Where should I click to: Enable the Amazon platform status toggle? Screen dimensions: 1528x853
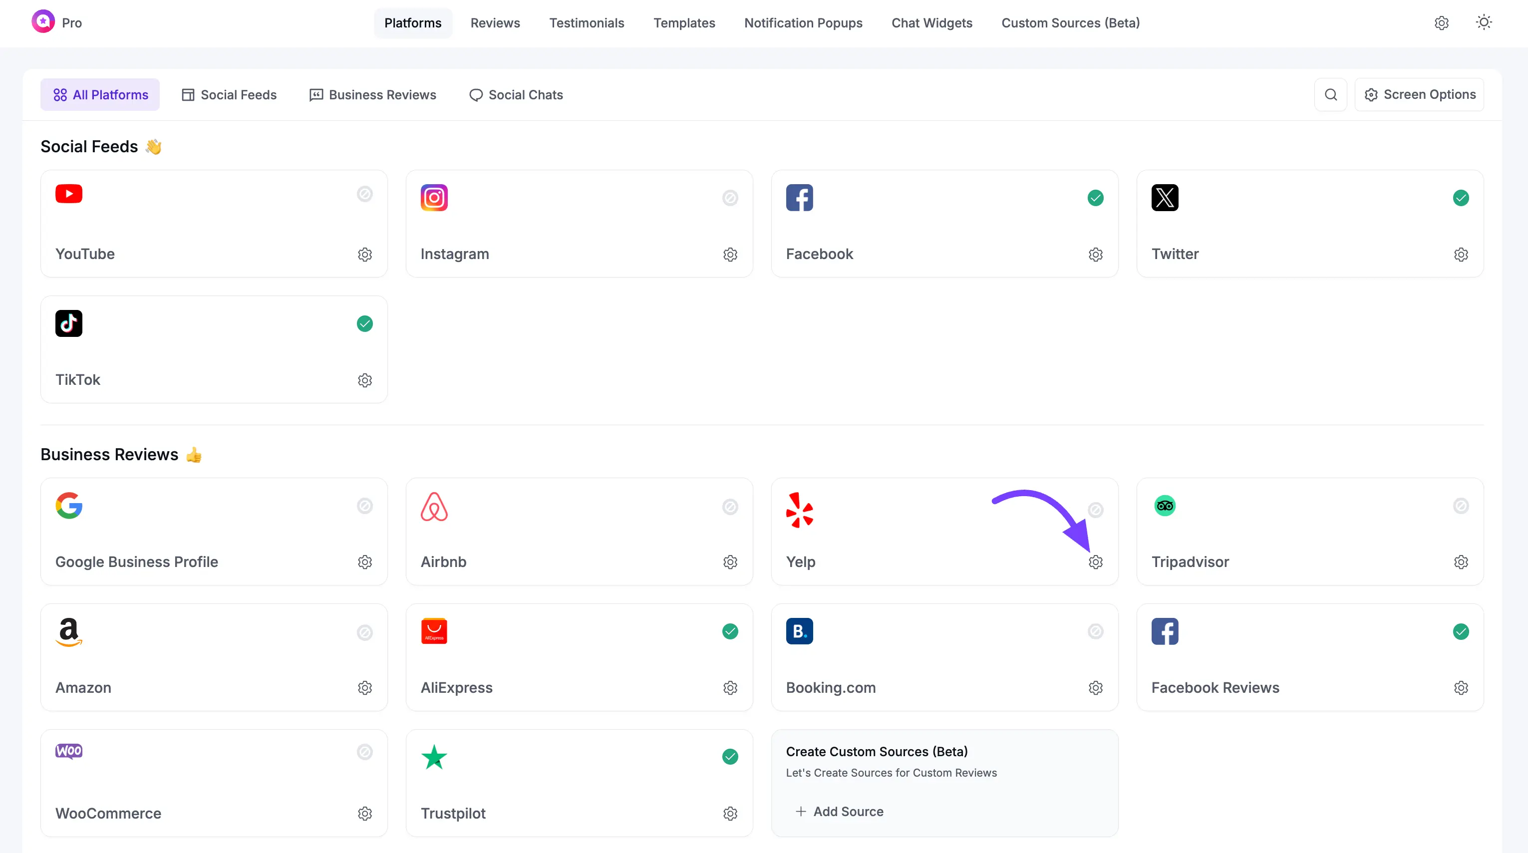pos(365,632)
